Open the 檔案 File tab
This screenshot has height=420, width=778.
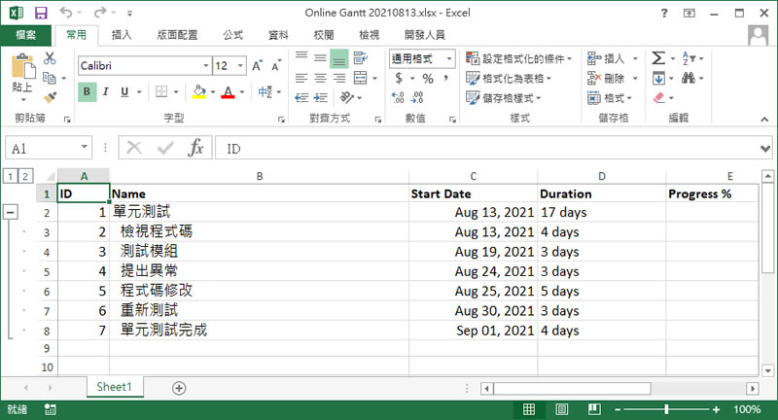coord(26,35)
